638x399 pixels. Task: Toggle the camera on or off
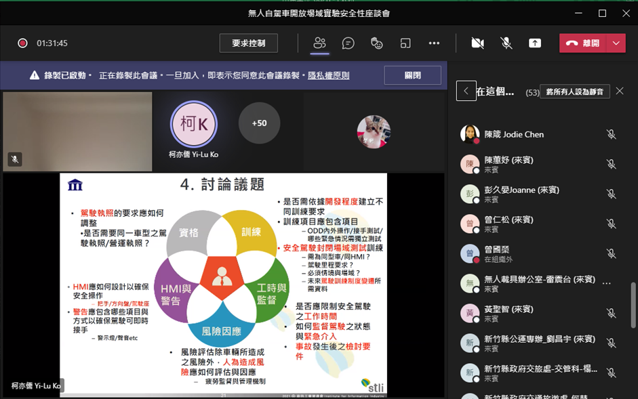pos(477,43)
